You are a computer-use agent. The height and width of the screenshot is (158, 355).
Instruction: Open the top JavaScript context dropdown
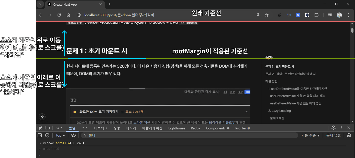[61, 136]
